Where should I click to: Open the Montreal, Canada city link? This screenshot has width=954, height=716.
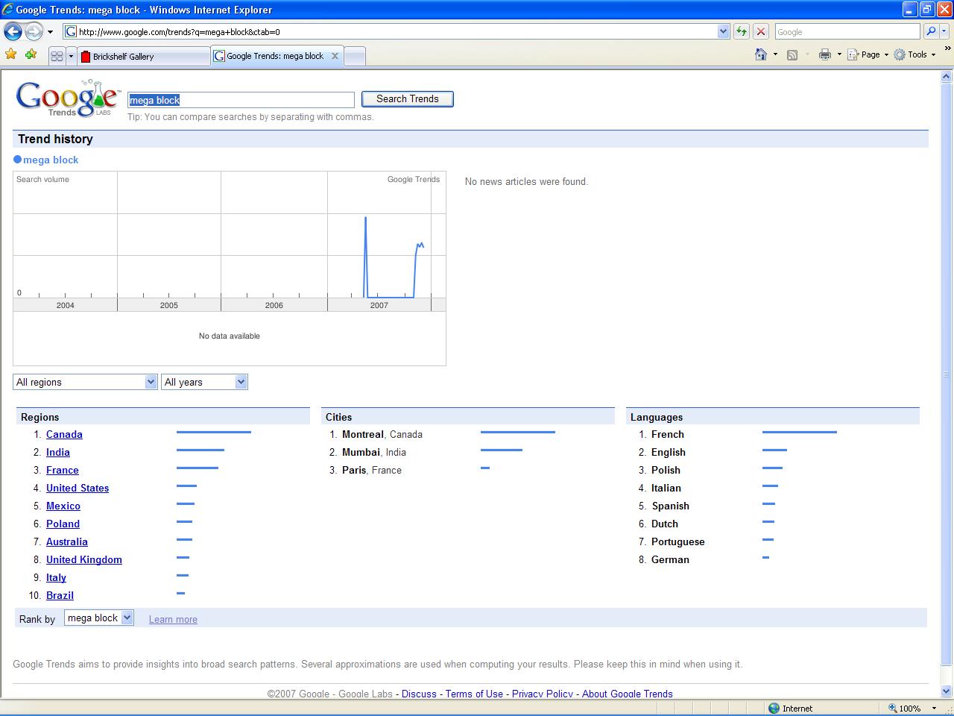[363, 434]
